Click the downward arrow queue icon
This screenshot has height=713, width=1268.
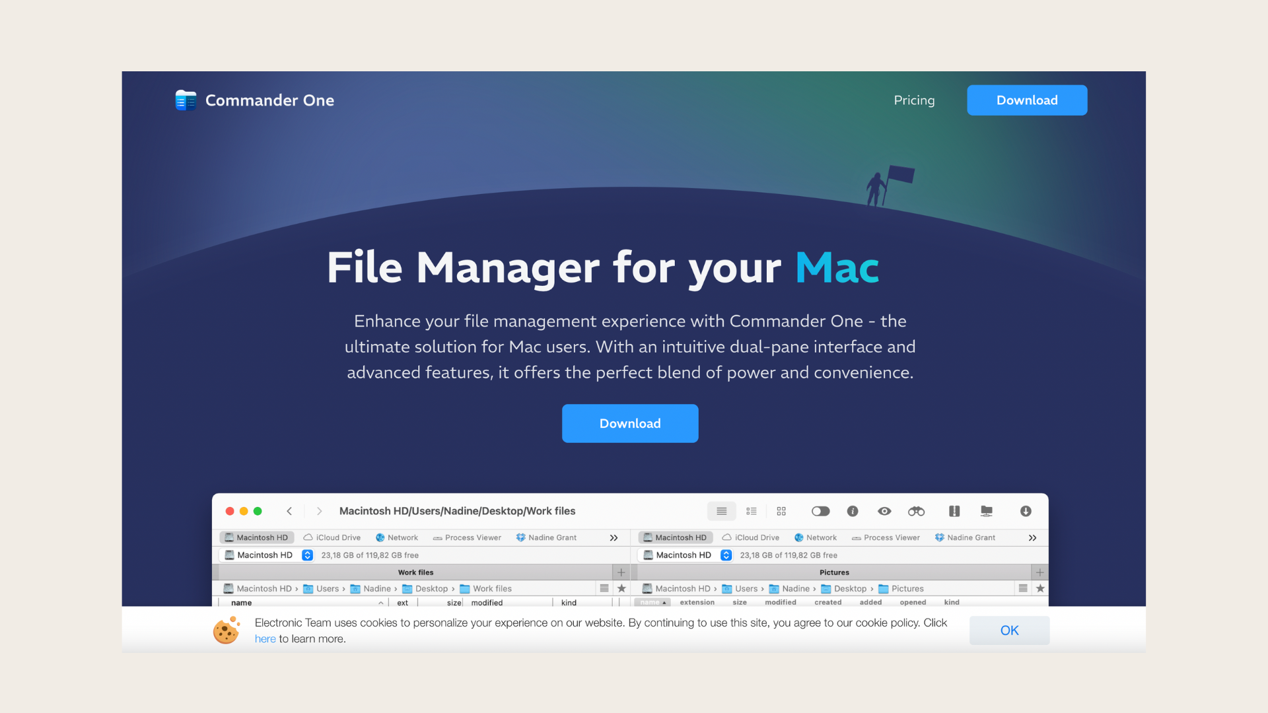click(x=1026, y=511)
